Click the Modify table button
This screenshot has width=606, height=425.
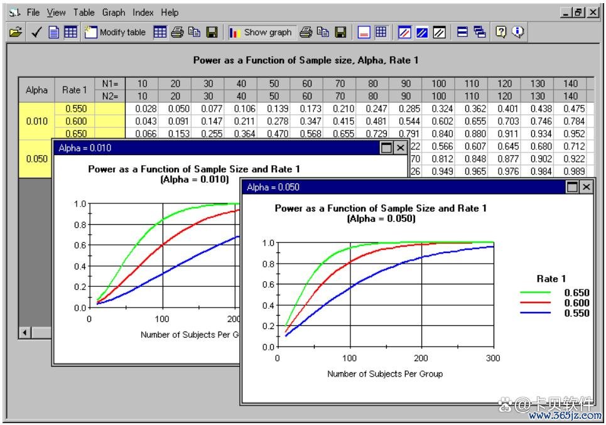116,33
